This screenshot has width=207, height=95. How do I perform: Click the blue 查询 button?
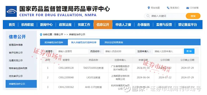pos(189,51)
